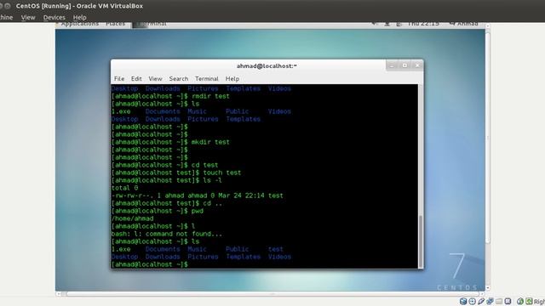Click the shared folders icon in VirtualBox status bar
The height and width of the screenshot is (306, 545).
[499, 301]
